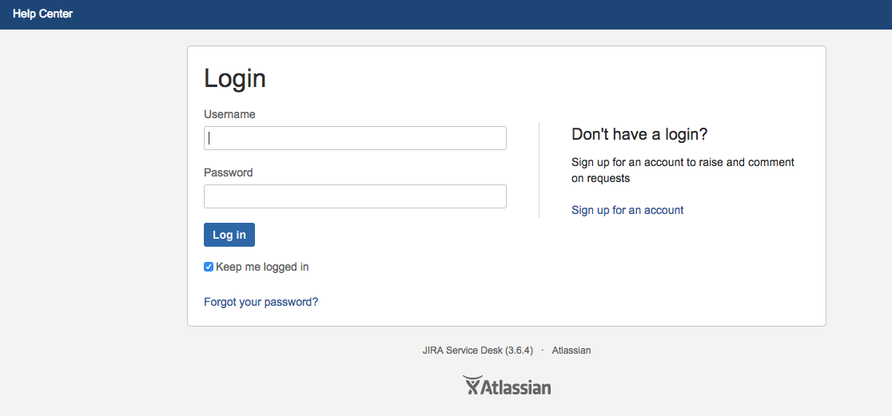This screenshot has height=416, width=892.
Task: Open the Sign up for an account link
Action: 627,210
